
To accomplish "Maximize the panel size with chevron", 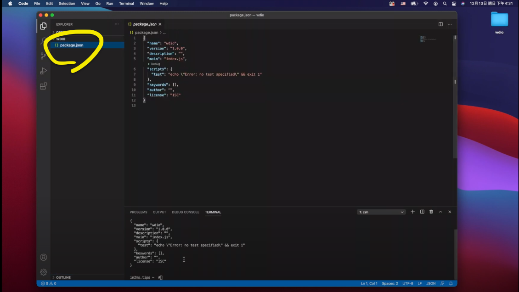I will 440,212.
